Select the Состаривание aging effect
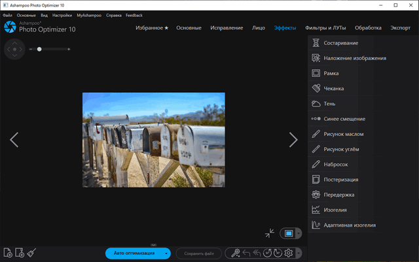Screen dimensions: 419x262 point(340,42)
